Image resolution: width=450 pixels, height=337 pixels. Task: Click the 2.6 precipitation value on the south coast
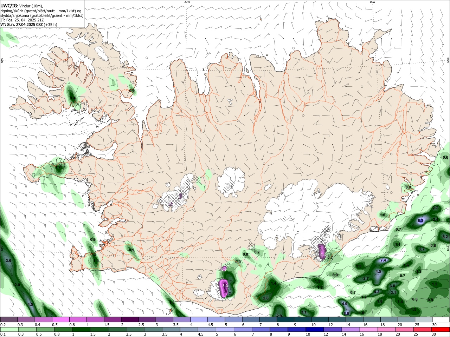point(266,298)
